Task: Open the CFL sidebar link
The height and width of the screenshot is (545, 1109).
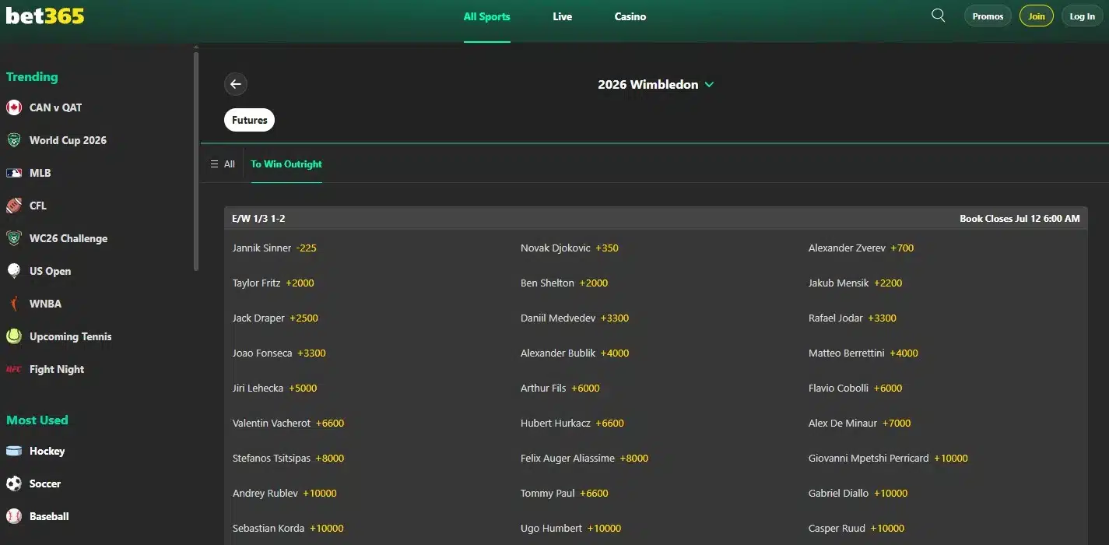Action: click(x=38, y=206)
